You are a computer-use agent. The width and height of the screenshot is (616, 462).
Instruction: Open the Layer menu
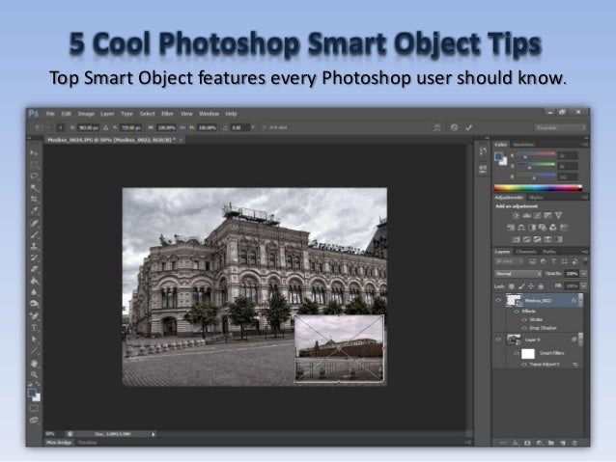[107, 114]
